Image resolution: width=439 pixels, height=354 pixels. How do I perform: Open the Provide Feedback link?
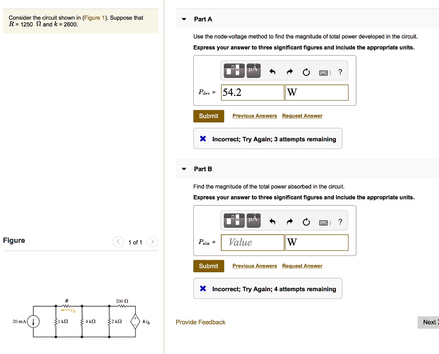click(201, 322)
